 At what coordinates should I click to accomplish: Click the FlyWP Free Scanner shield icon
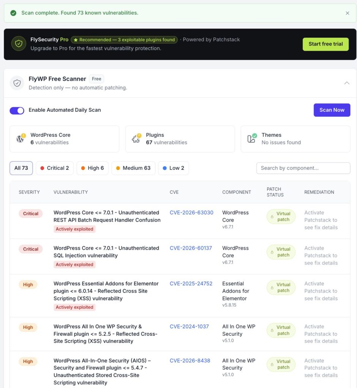point(17,83)
